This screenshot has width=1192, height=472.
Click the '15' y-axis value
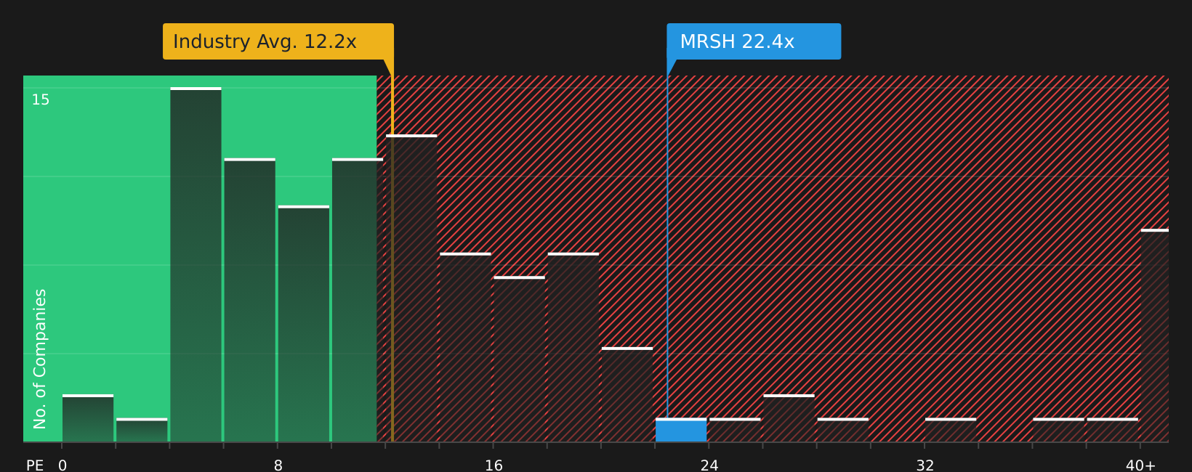(41, 99)
